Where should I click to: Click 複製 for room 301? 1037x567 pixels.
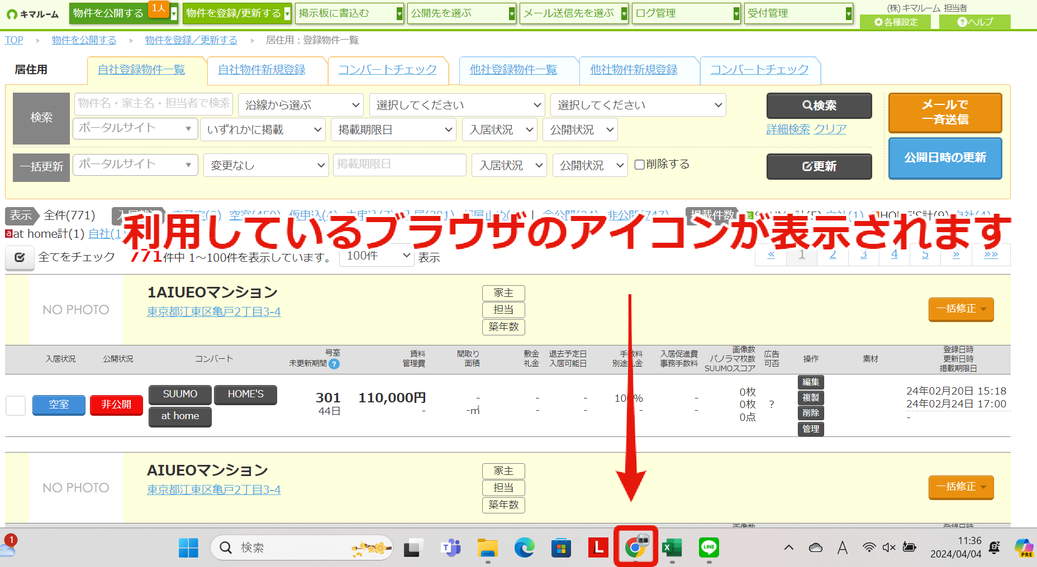tap(811, 398)
